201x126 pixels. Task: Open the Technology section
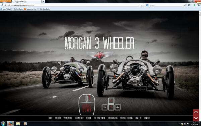pyautogui.click(x=79, y=118)
